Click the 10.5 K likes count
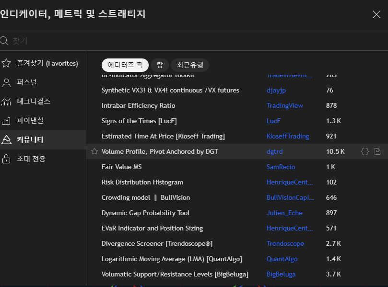Screen dimensions: 388x287 [335, 151]
